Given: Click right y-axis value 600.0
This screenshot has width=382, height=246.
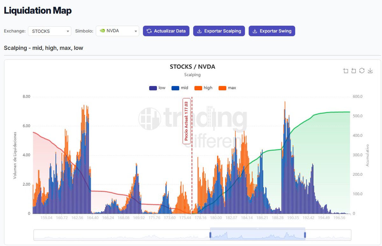Looking at the screenshot, I should coord(357,97).
